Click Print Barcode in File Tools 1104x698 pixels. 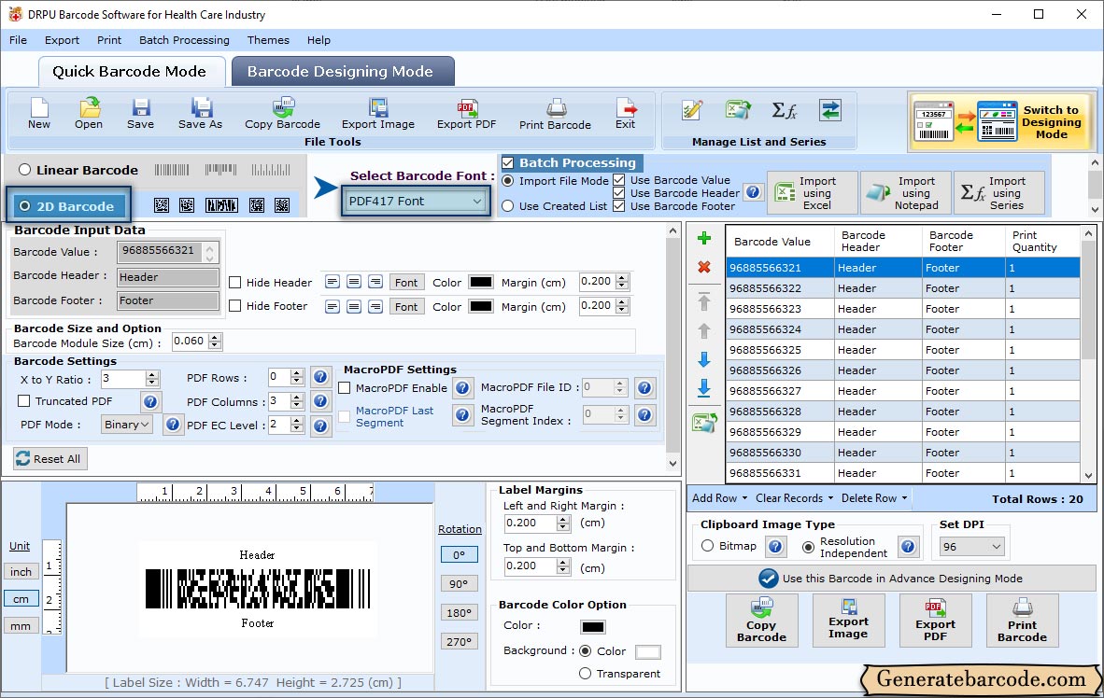tap(555, 114)
